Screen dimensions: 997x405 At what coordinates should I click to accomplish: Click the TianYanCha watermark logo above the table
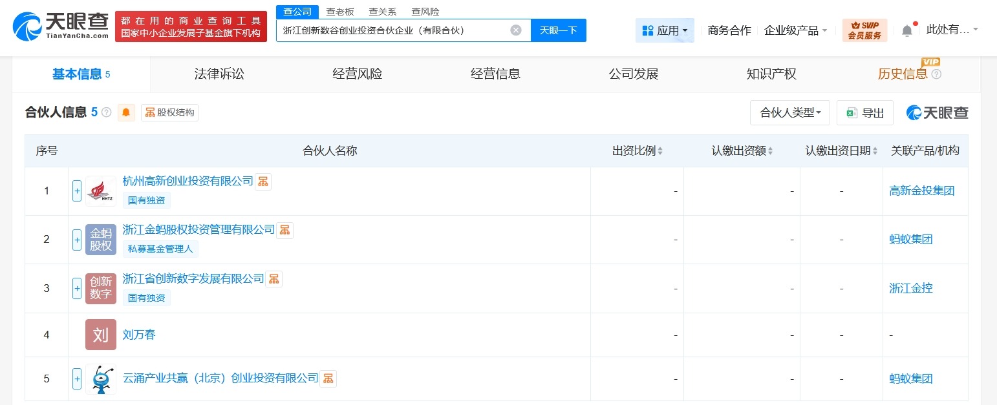936,112
